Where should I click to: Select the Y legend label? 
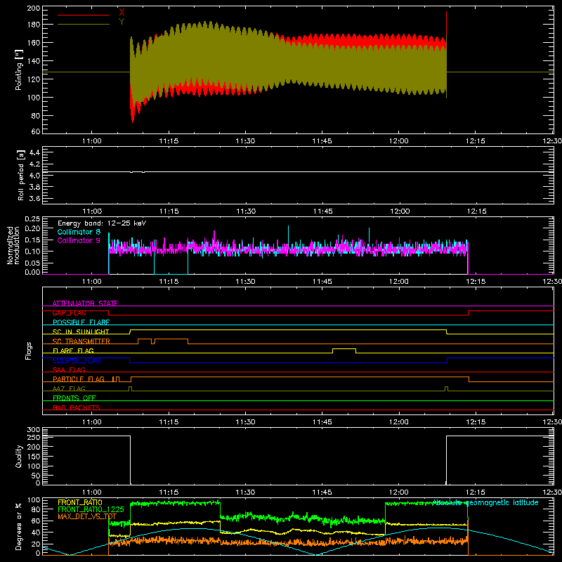point(122,21)
